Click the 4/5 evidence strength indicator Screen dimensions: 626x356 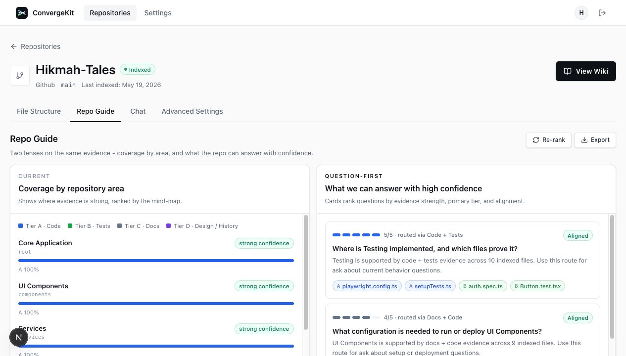tap(356, 317)
